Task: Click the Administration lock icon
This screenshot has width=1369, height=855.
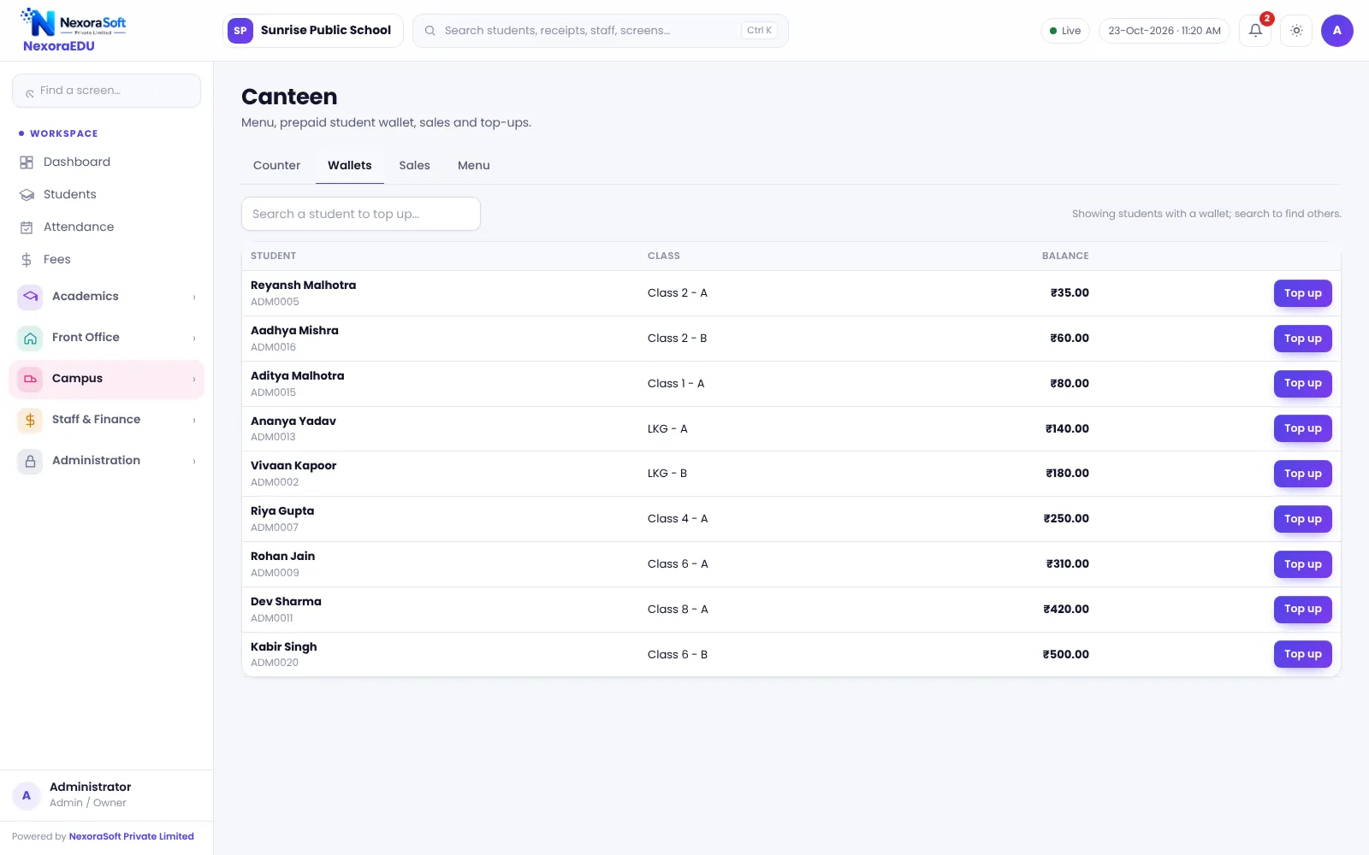Action: [30, 461]
